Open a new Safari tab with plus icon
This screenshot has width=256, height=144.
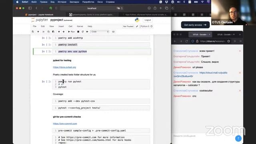[x=161, y=8]
